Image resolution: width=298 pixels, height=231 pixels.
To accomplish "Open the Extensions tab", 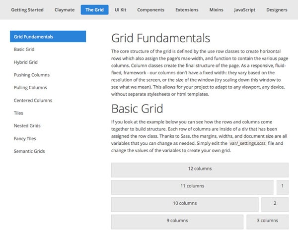I will (x=187, y=10).
